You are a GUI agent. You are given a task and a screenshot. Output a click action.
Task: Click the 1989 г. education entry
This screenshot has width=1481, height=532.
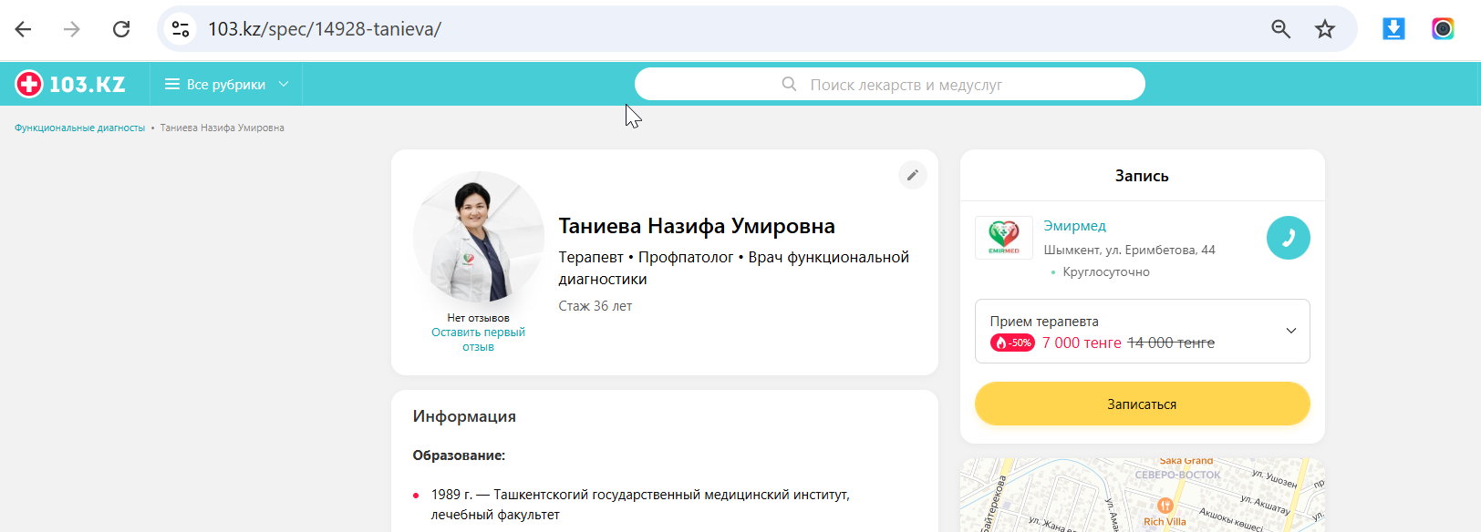[640, 505]
